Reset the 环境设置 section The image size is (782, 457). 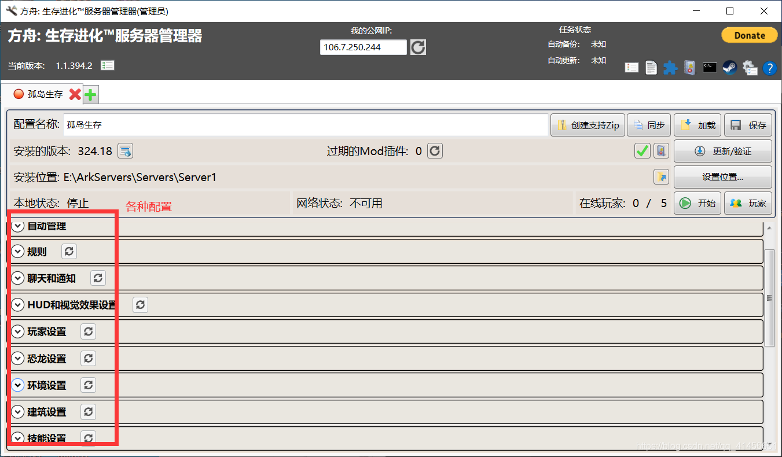pos(88,385)
